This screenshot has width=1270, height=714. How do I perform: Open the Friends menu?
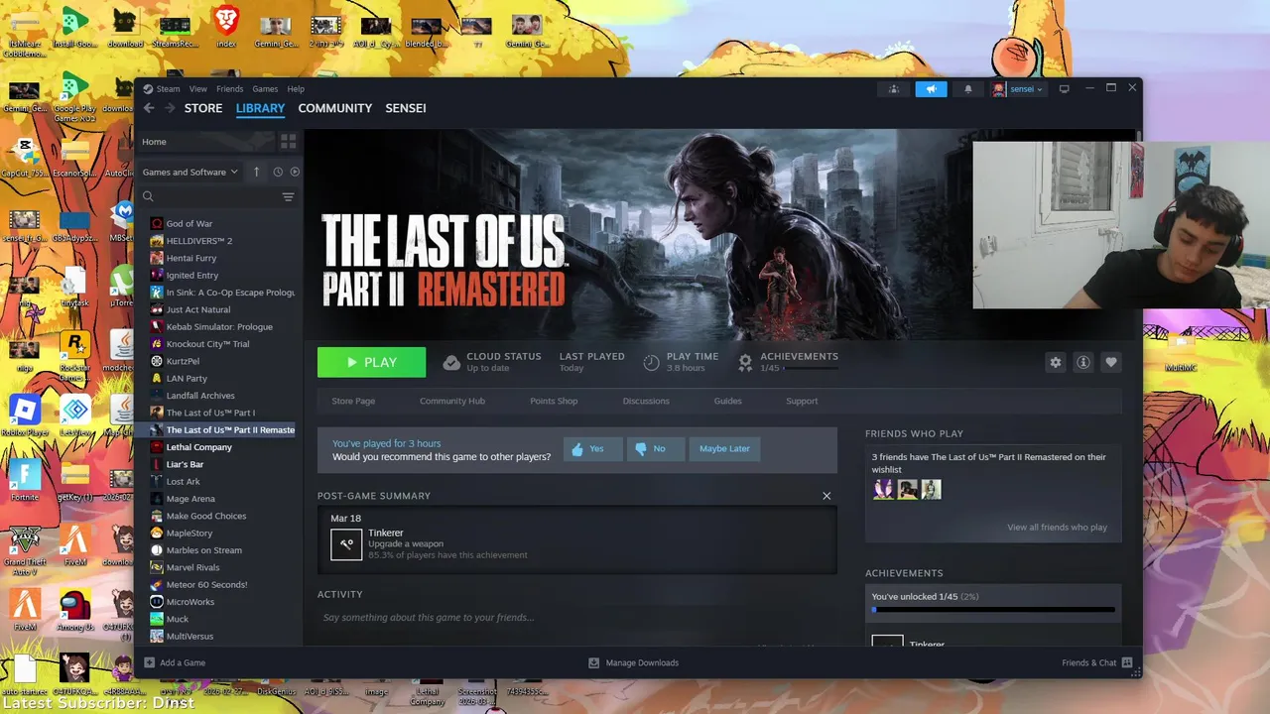pyautogui.click(x=229, y=89)
